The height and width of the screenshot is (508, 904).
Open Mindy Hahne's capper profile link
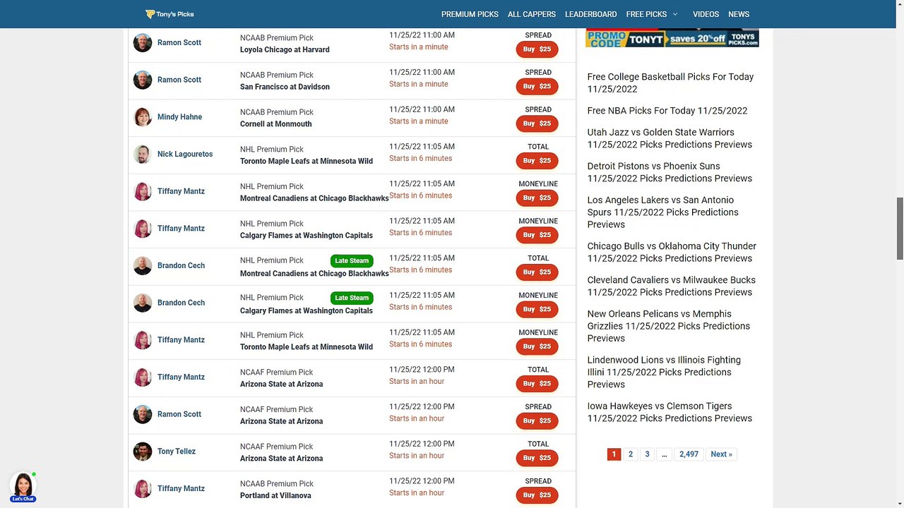179,117
